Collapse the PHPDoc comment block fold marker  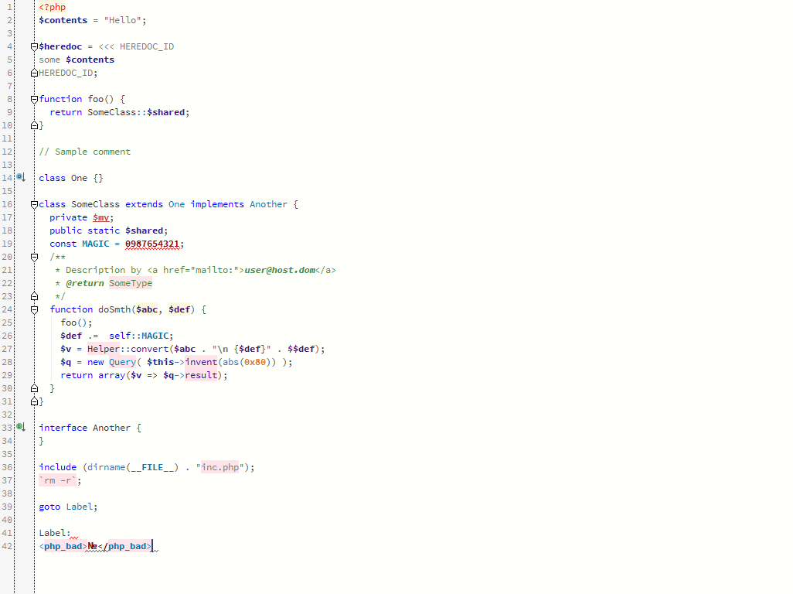pos(33,256)
